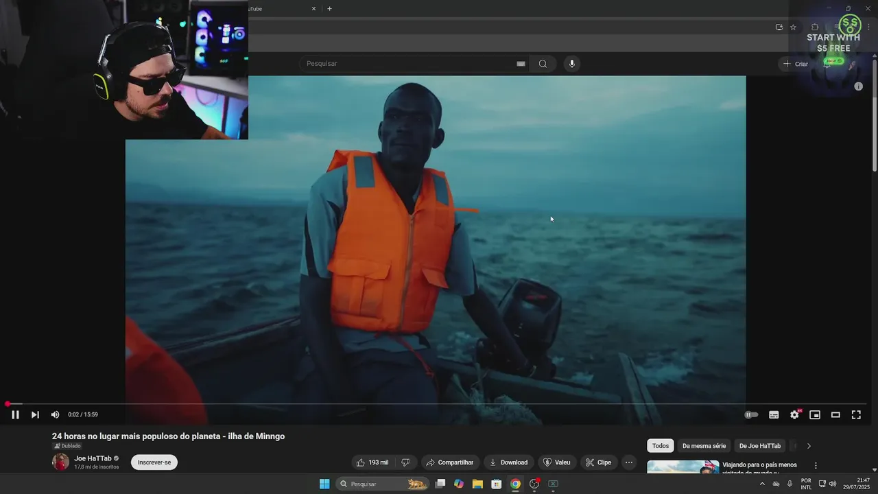Toggle theater mode view
878x494 pixels.
[x=835, y=414]
